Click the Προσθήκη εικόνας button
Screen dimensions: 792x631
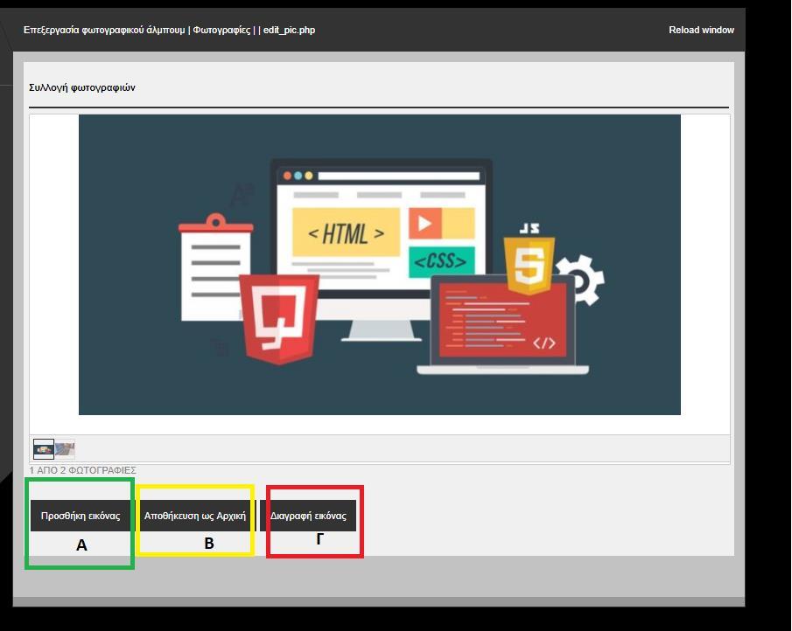coord(81,516)
